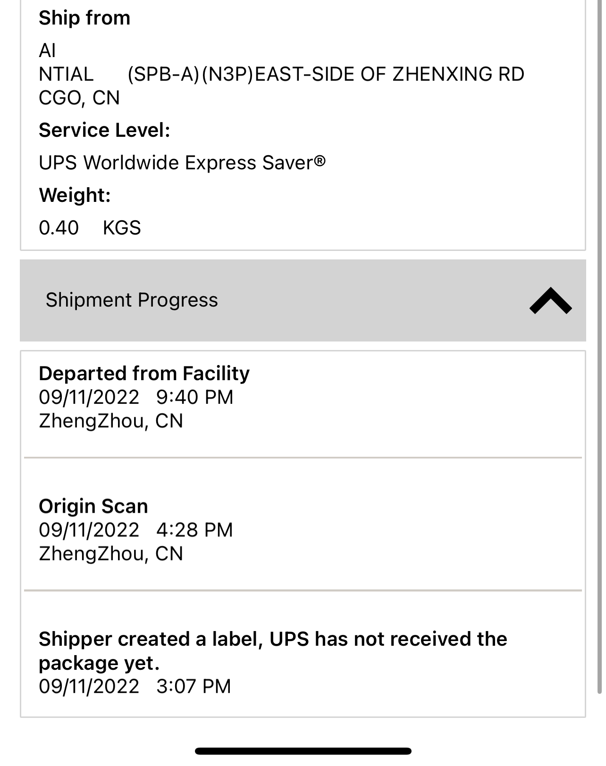This screenshot has height=766, width=606.
Task: Tap the Weight heading
Action: coord(75,195)
